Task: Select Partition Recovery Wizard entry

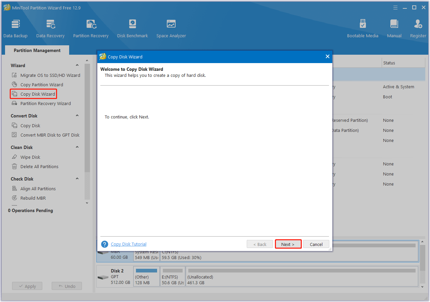Action: click(x=46, y=103)
